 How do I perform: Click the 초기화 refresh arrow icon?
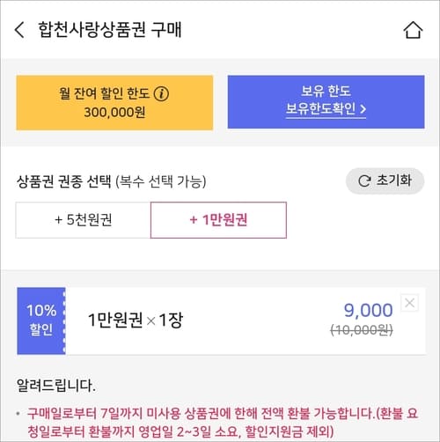click(x=364, y=181)
